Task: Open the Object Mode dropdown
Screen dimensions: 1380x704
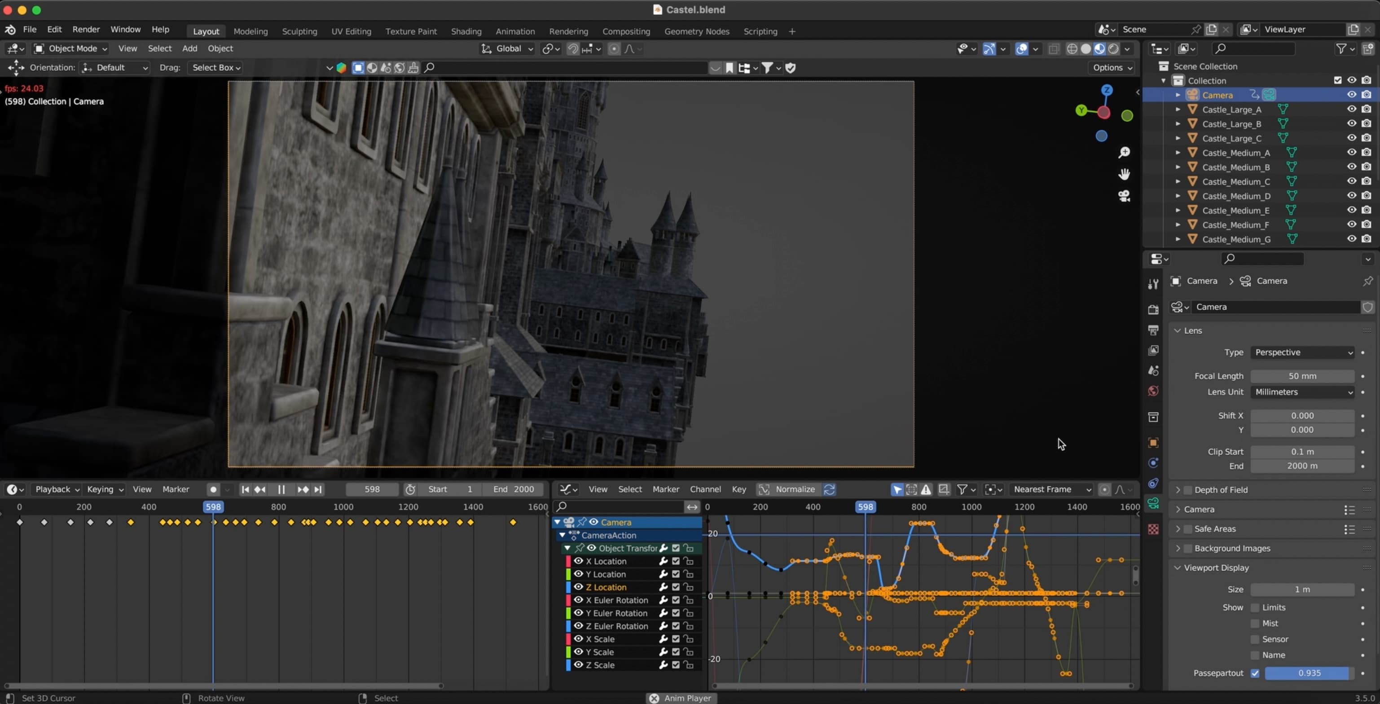Action: tap(70, 48)
